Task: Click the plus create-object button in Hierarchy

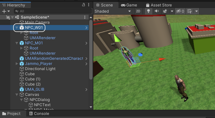Action: pyautogui.click(x=4, y=11)
